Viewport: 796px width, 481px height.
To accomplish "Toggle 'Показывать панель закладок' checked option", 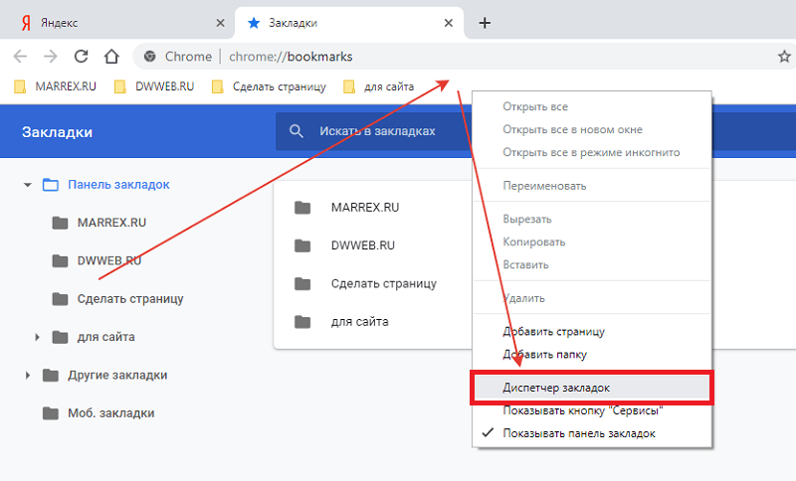I will (578, 433).
